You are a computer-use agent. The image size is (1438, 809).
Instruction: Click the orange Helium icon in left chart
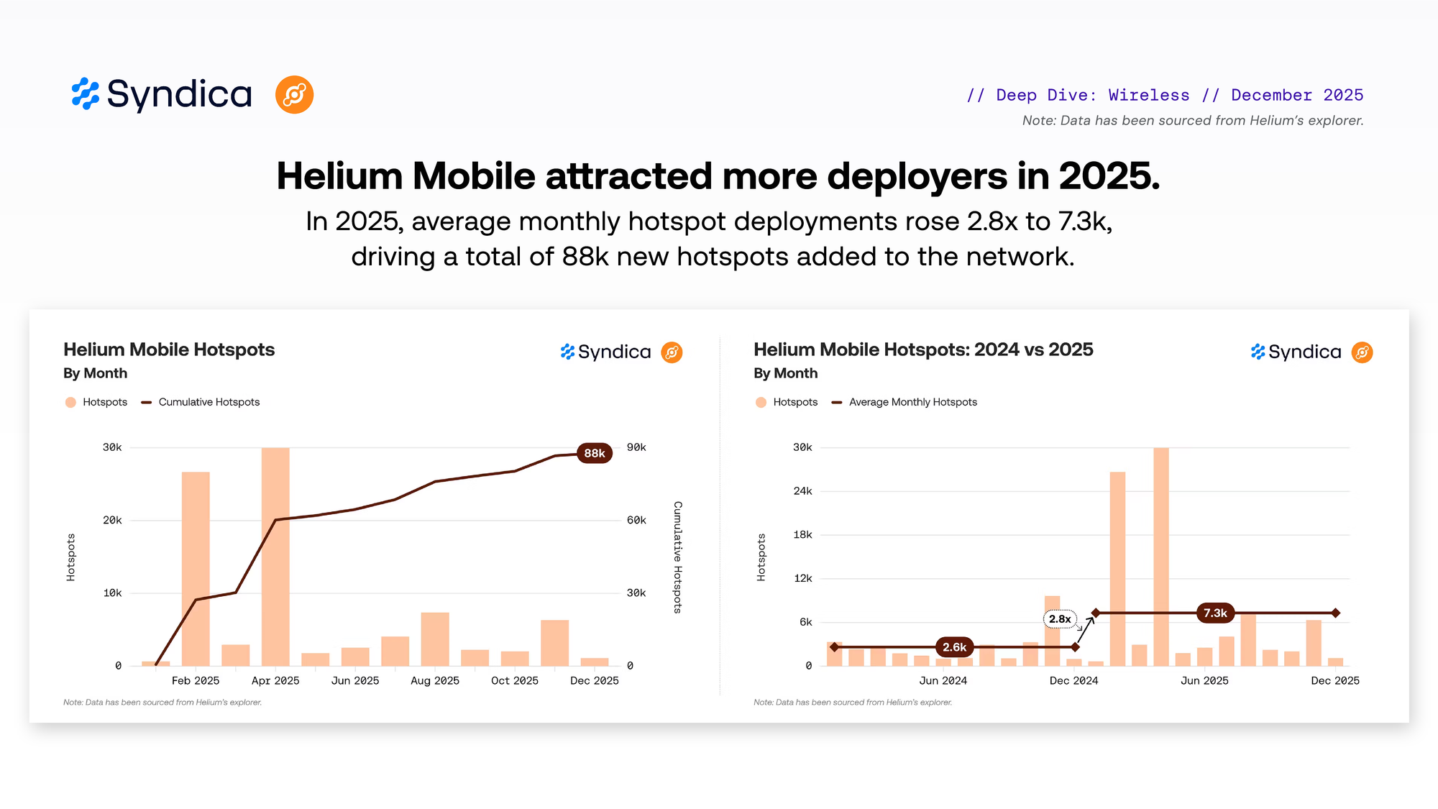pyautogui.click(x=672, y=352)
